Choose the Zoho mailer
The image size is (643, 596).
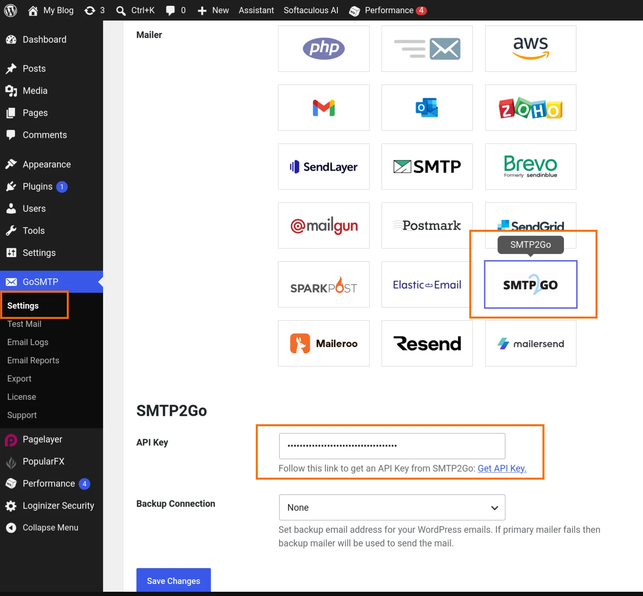click(530, 108)
